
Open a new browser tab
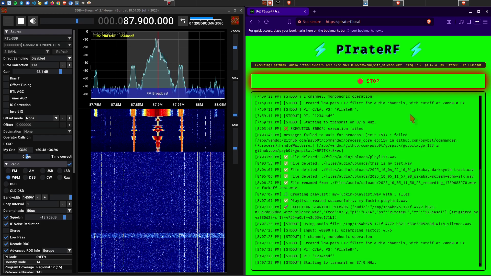point(314,11)
